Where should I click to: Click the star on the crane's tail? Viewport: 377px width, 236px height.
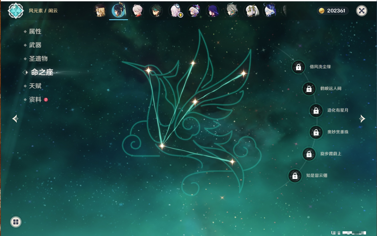tap(232, 162)
